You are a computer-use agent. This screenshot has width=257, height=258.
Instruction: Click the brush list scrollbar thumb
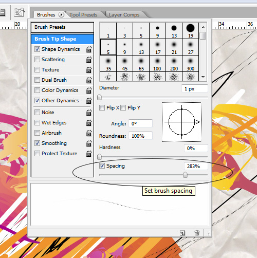203,36
